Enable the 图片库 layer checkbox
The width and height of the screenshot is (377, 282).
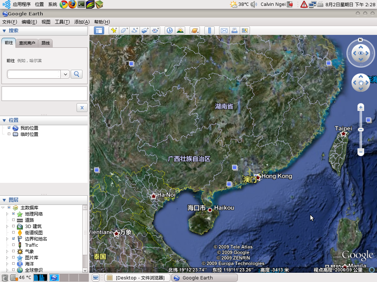coord(14,257)
